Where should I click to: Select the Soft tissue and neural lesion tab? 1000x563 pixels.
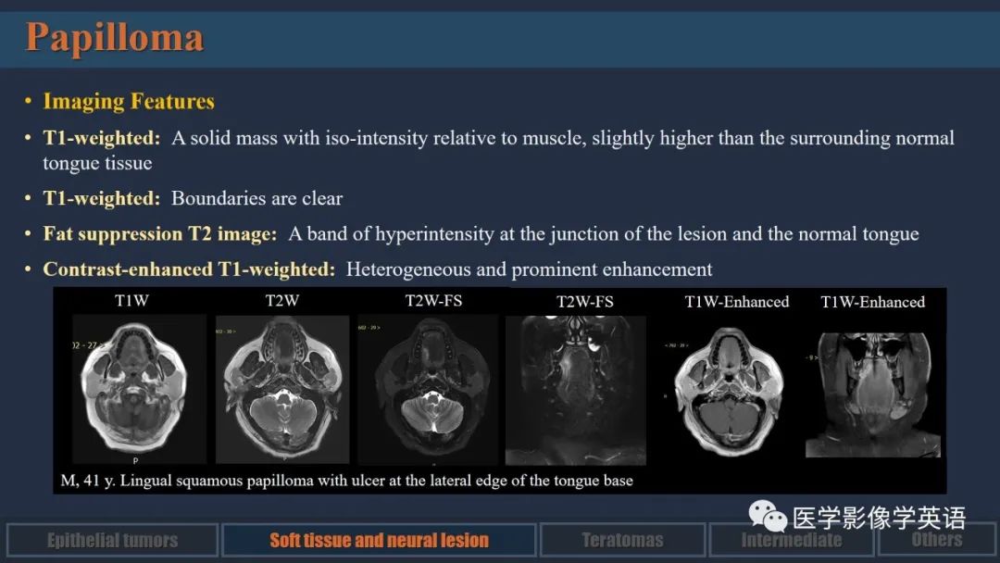[379, 540]
